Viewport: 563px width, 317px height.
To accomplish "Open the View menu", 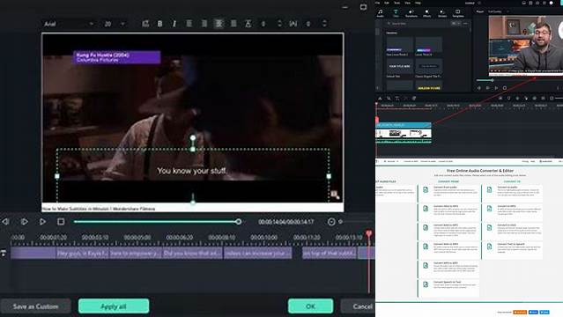I will [x=408, y=3].
